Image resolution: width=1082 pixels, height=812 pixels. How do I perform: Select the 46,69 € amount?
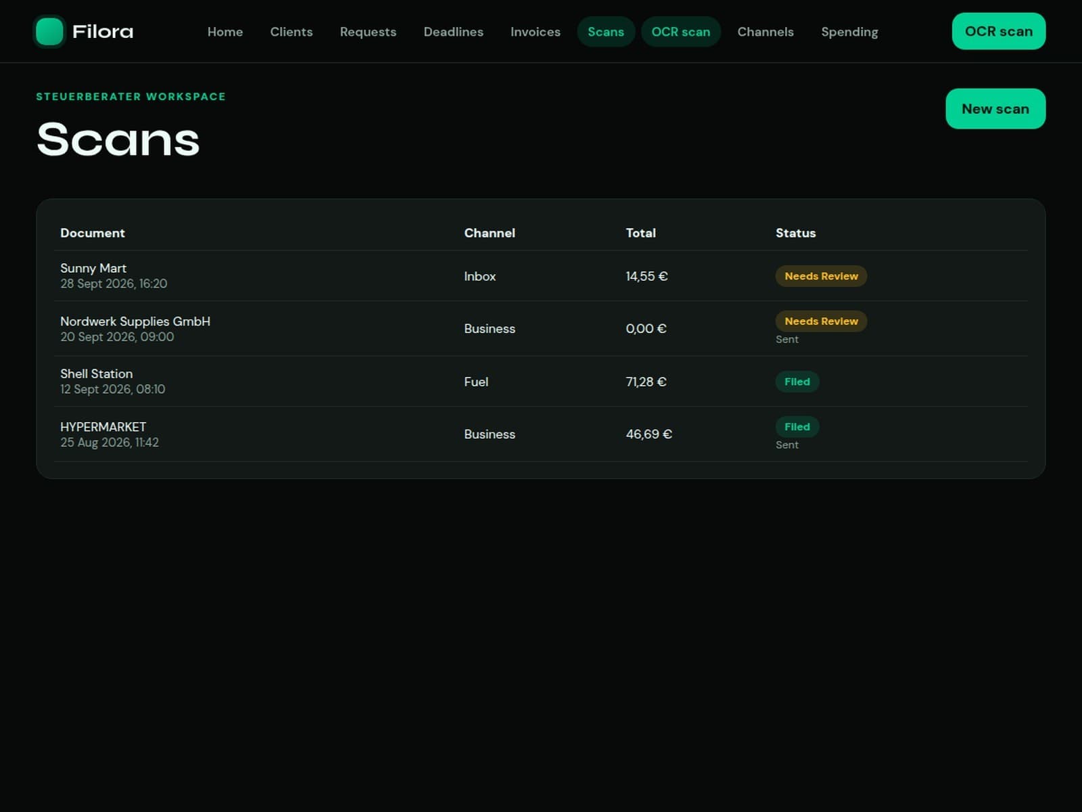pyautogui.click(x=649, y=434)
